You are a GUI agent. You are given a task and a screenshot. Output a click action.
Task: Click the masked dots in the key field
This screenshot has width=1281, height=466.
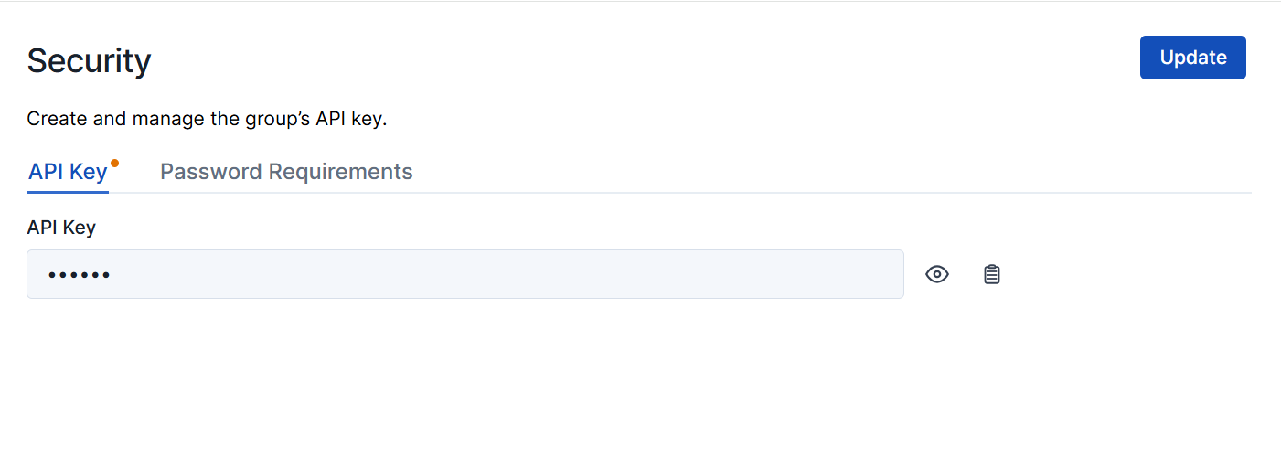tap(79, 274)
